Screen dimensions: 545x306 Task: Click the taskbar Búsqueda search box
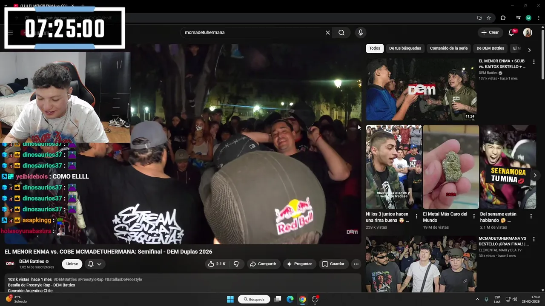[254, 299]
